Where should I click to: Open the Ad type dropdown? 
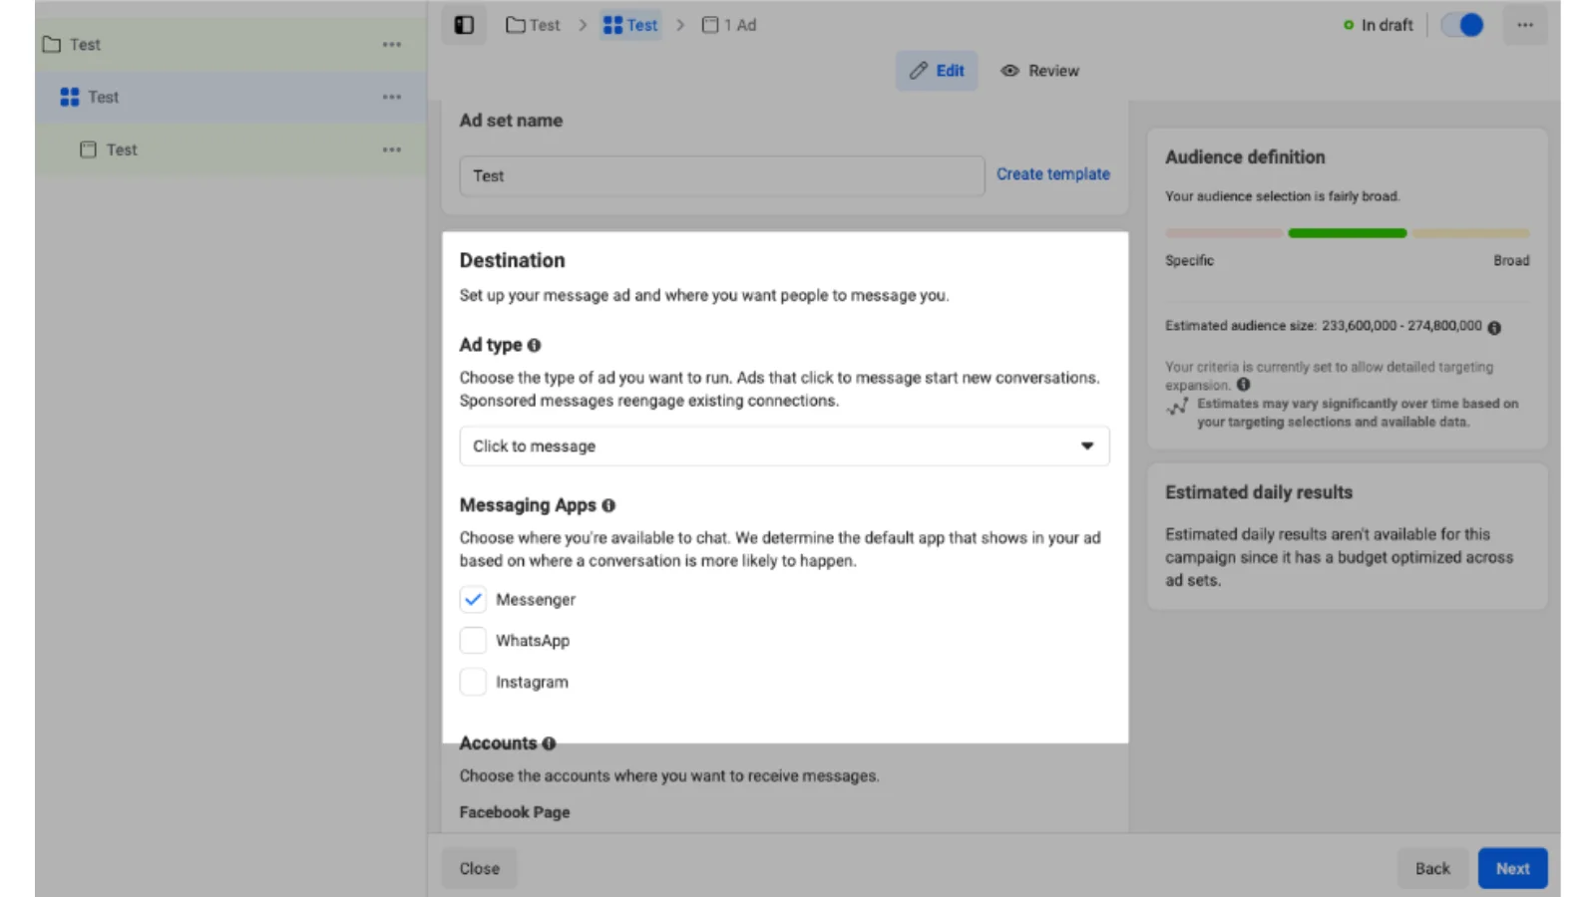784,446
